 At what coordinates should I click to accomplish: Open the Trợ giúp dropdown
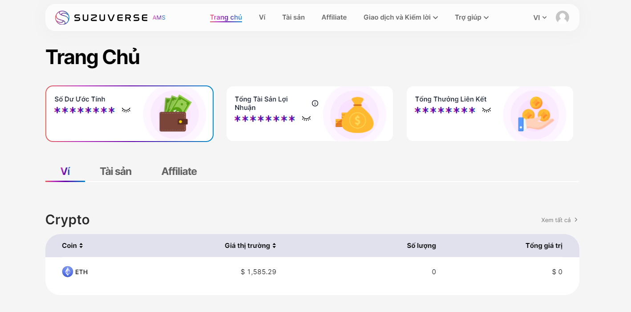(472, 17)
